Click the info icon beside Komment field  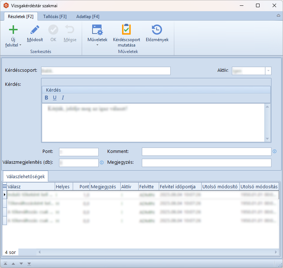tap(275, 151)
